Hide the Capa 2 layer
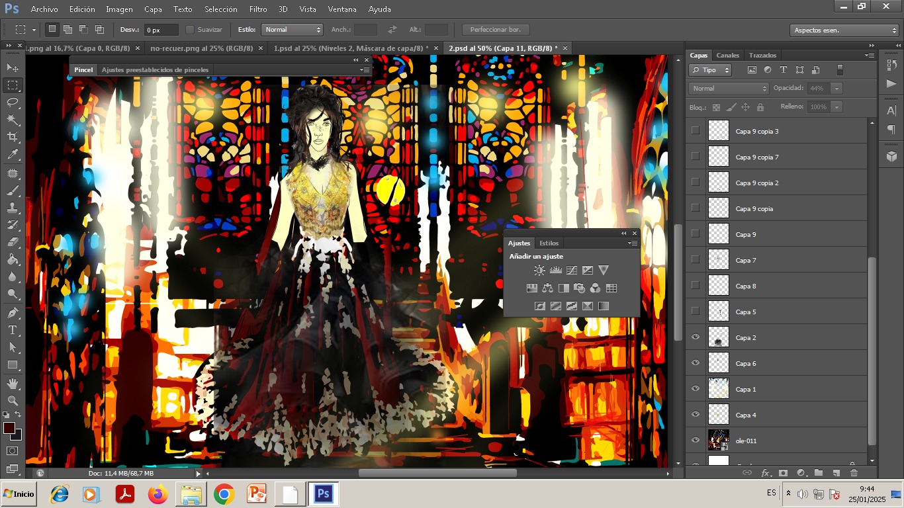Viewport: 904px width, 508px height. (x=695, y=337)
